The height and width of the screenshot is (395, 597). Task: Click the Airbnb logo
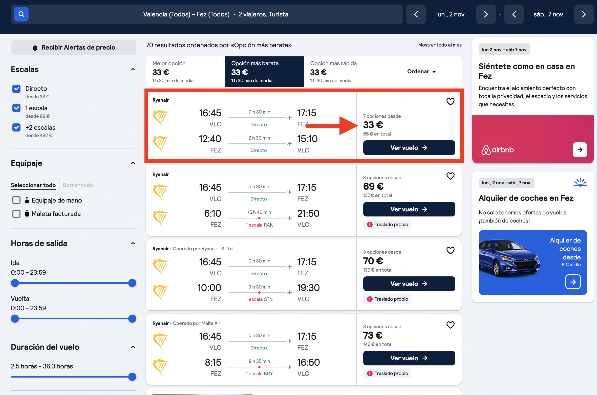coord(497,150)
